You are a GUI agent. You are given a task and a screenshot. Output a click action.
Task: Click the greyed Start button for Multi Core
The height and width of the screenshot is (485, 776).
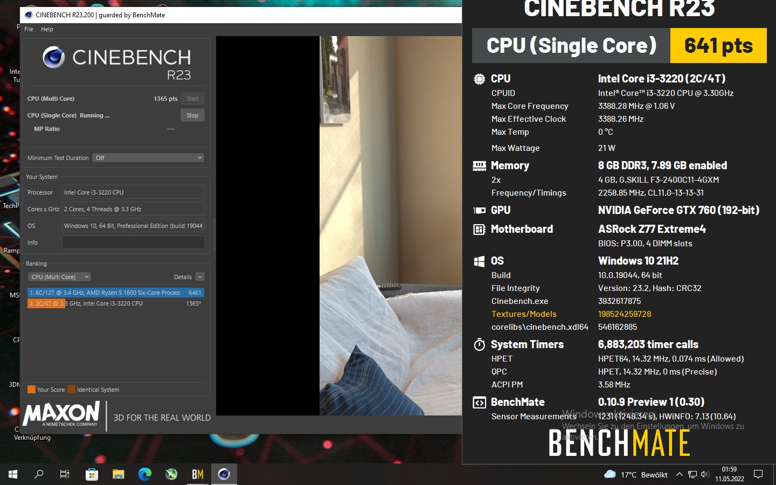[192, 99]
